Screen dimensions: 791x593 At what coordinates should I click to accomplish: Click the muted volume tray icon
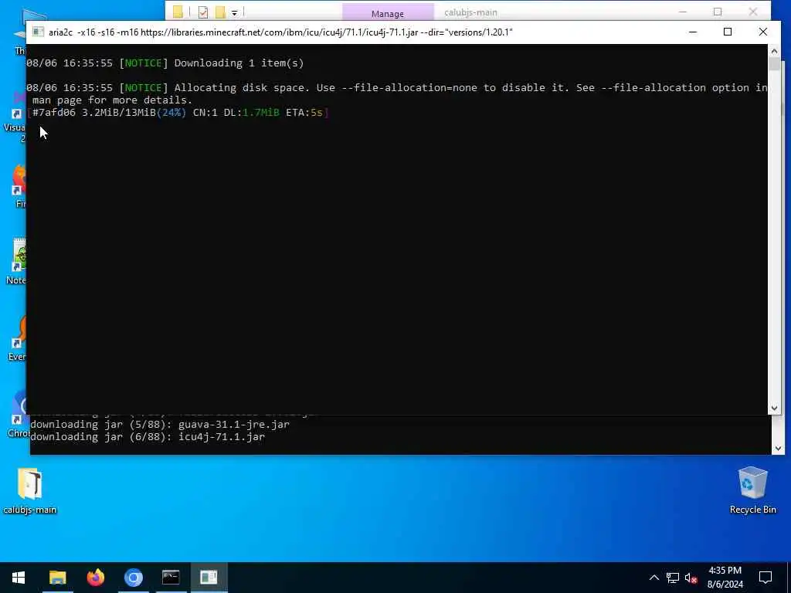point(691,578)
